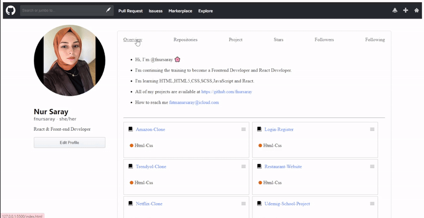Click the repo book icon beside Trendyol-Clone
The image size is (424, 218).
(x=130, y=167)
